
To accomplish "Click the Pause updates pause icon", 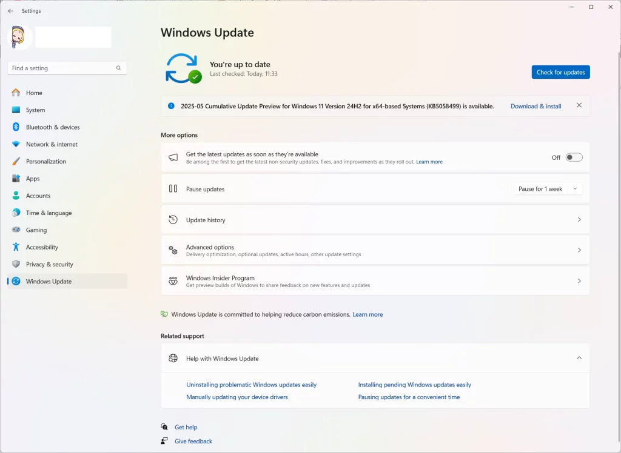I will click(x=173, y=189).
